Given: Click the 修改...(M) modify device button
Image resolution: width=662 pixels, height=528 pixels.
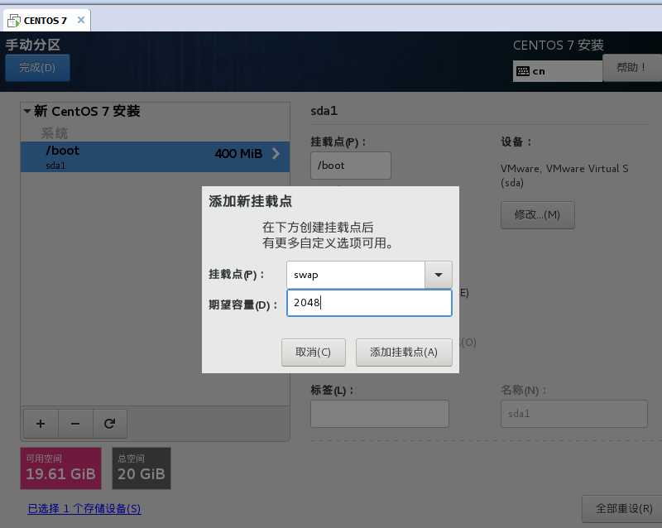Looking at the screenshot, I should pos(537,215).
